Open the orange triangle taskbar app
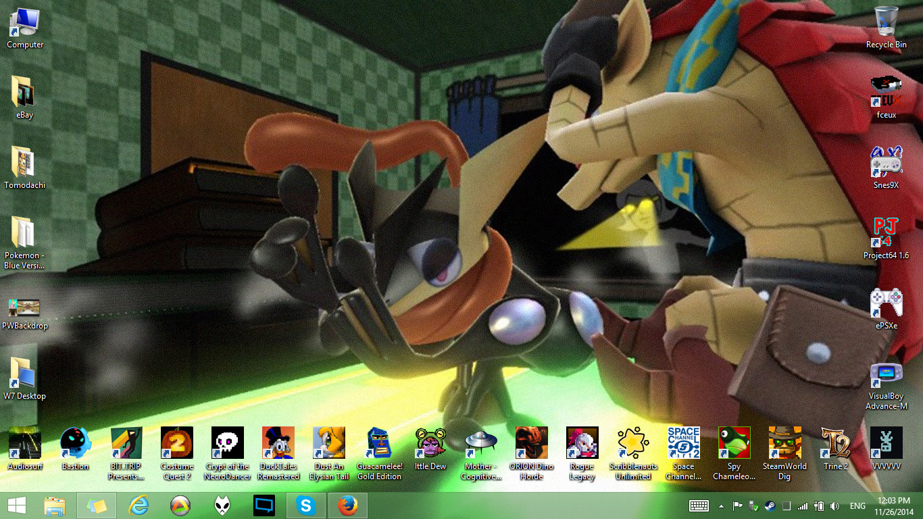The height and width of the screenshot is (519, 923). pos(180,505)
